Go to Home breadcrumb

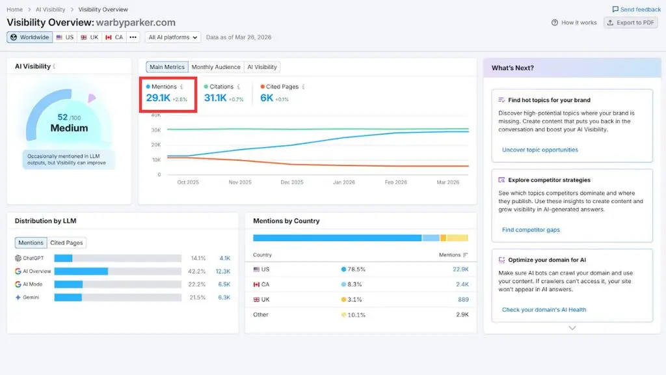click(x=14, y=9)
